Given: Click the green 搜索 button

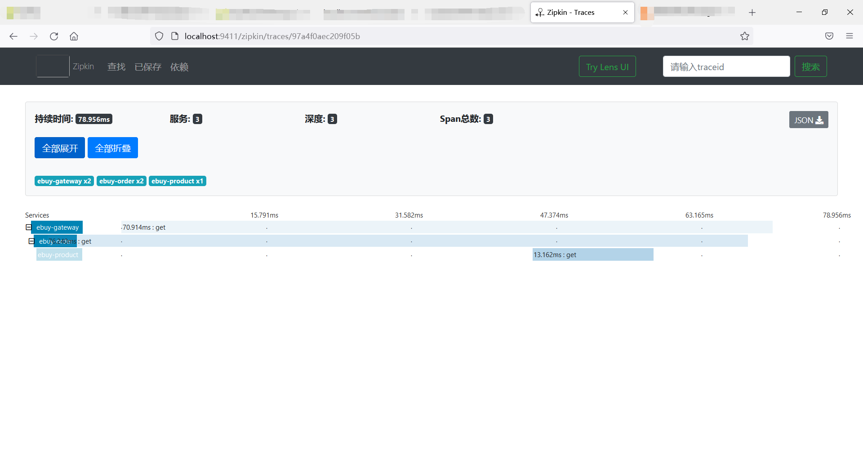Looking at the screenshot, I should click(810, 67).
